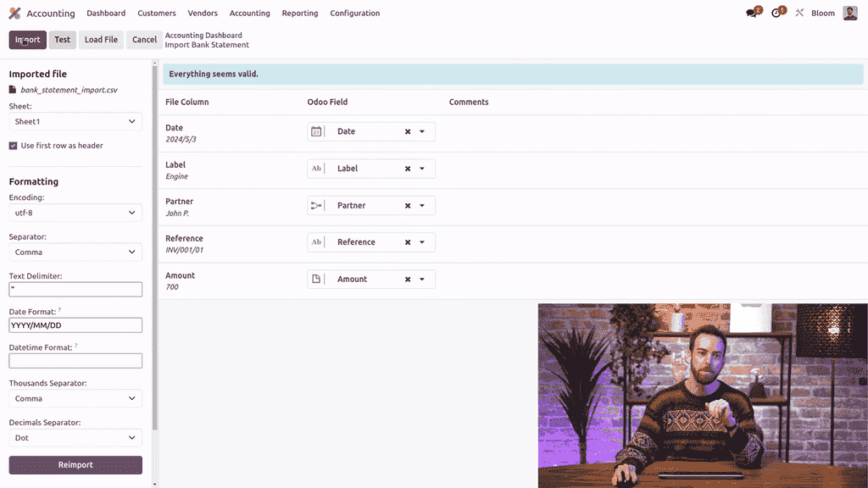Toggle Use first row as header
This screenshot has width=868, height=488.
pos(14,146)
